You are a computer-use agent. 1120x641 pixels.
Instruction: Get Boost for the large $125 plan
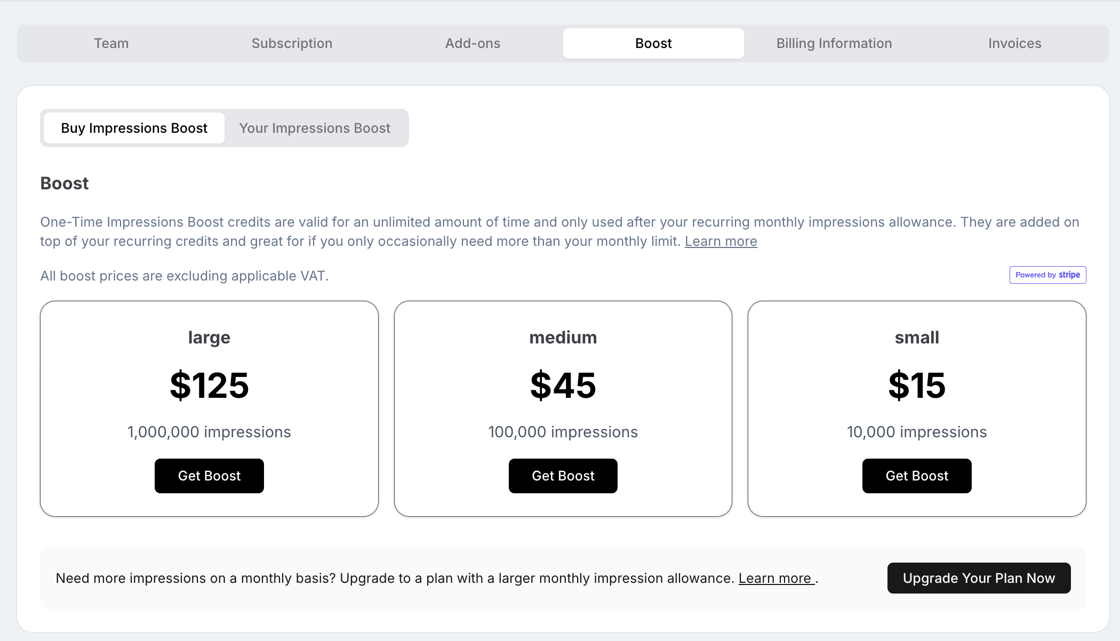(x=209, y=476)
